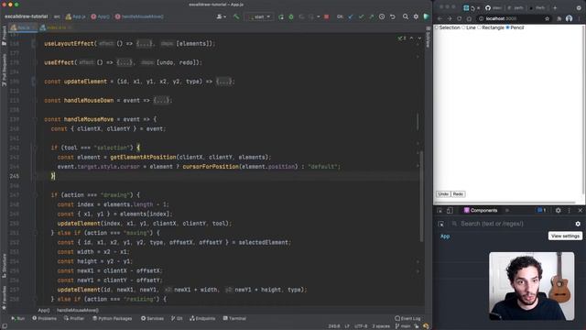
Task: Open the Problems tool window tab
Action: pyautogui.click(x=44, y=318)
